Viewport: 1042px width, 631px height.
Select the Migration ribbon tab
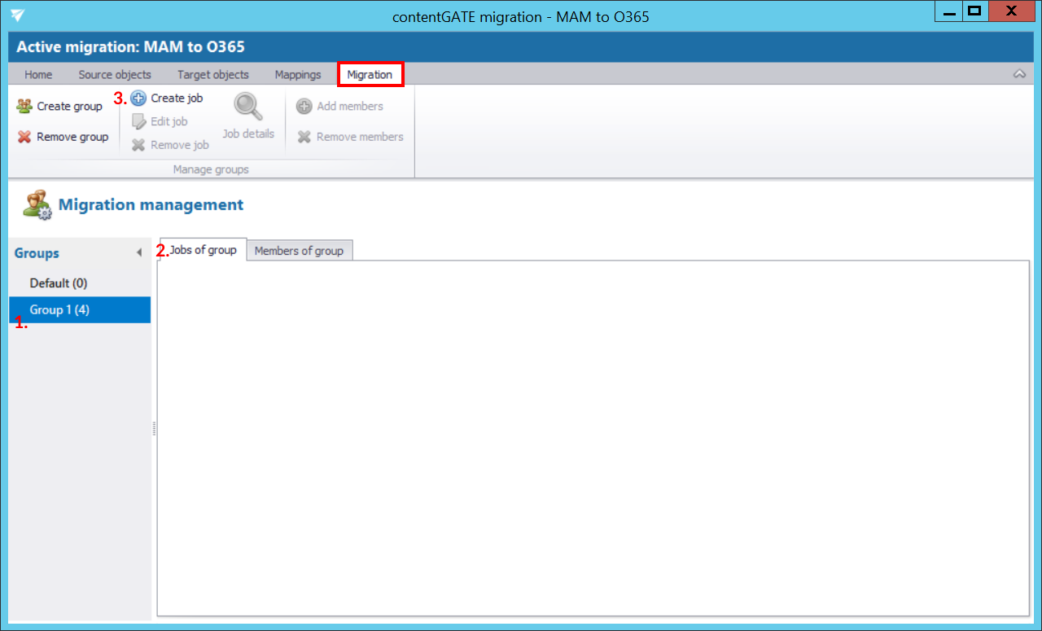point(370,75)
